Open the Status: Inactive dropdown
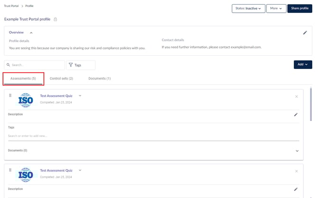Screen dimensions: 318x198 tap(248, 9)
